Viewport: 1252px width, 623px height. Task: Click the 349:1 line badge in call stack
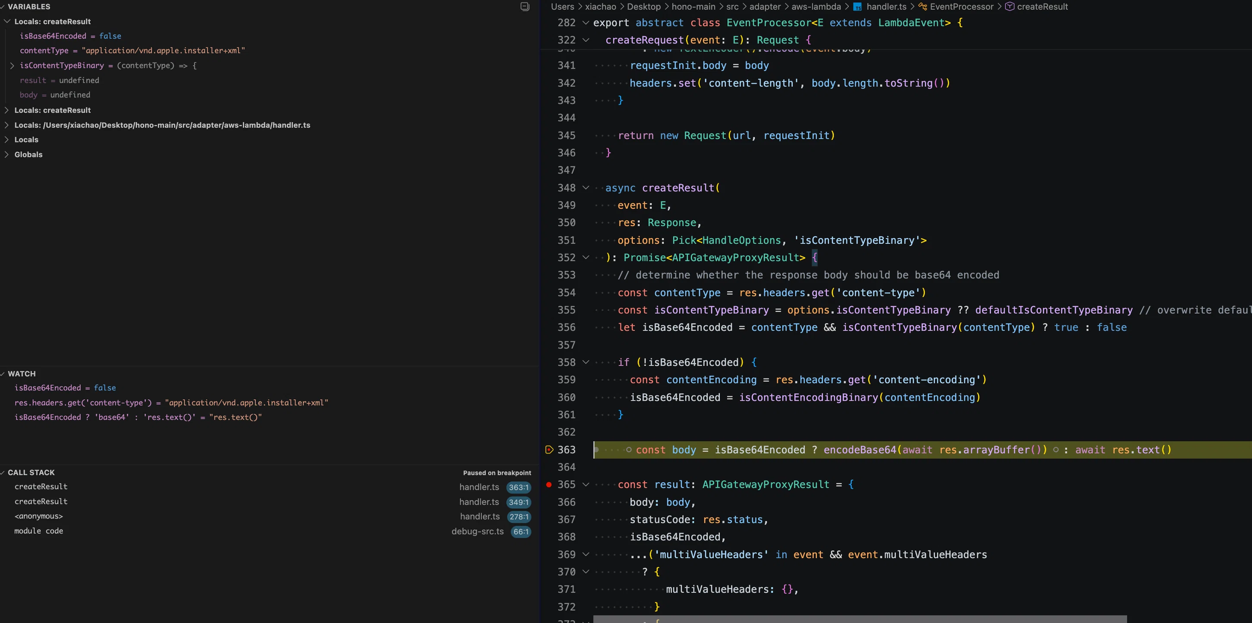click(518, 502)
